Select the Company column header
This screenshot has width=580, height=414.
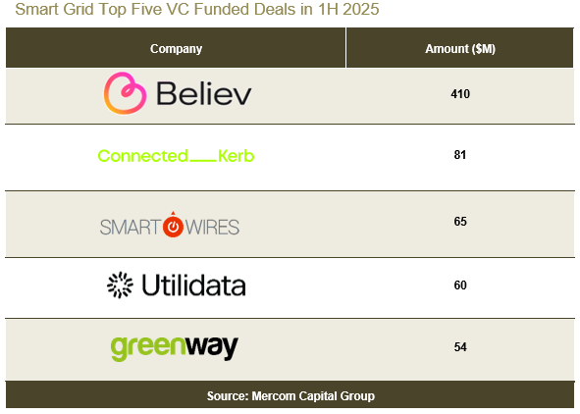click(x=176, y=48)
